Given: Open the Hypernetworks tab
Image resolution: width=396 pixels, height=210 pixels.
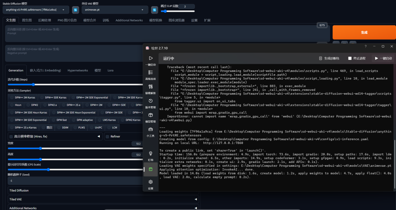Looking at the screenshot, I should (78, 71).
